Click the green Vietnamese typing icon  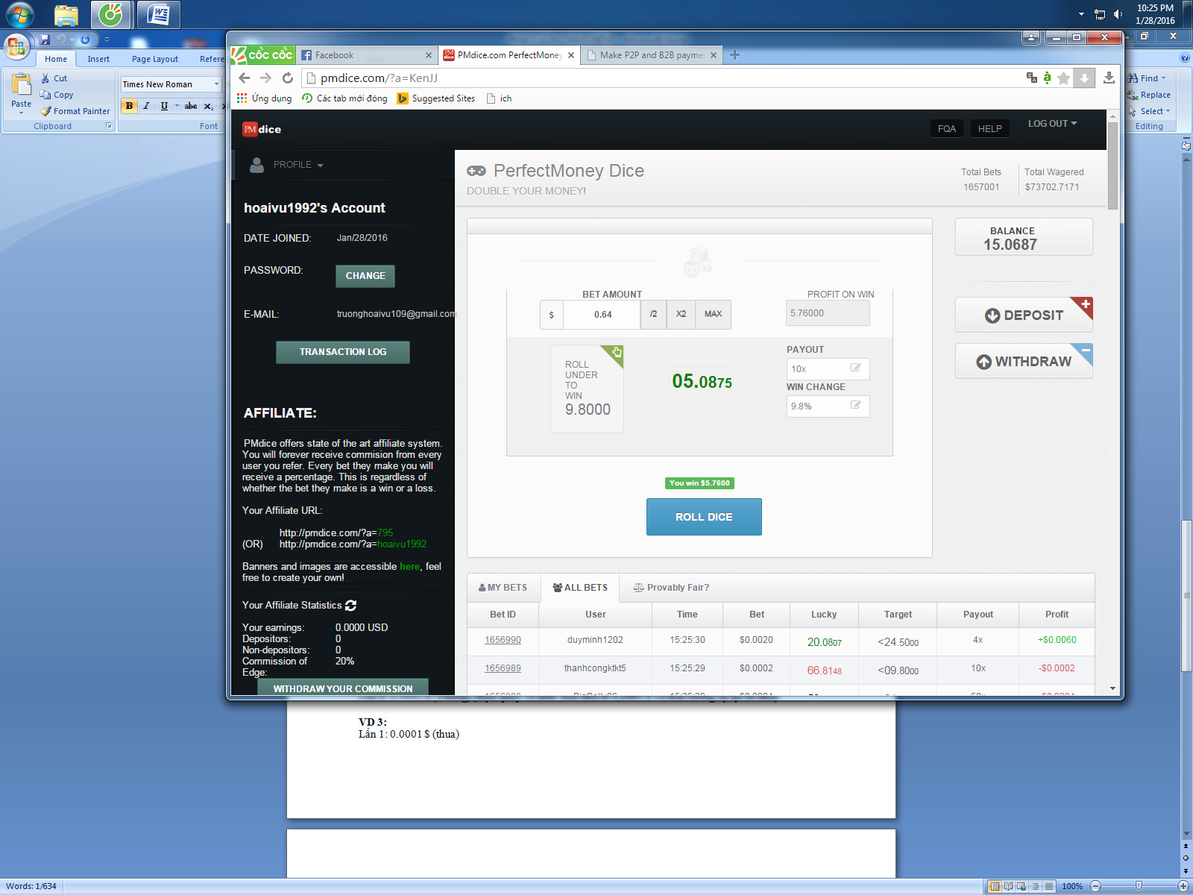pyautogui.click(x=1048, y=78)
